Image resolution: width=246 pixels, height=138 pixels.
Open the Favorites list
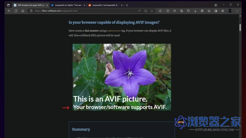coord(174,11)
